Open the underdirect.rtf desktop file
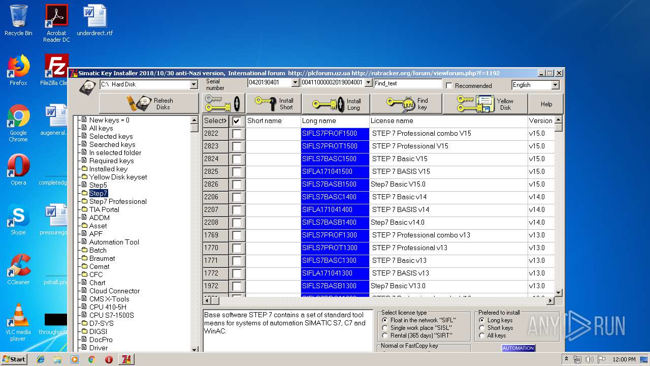650x366 pixels. pos(95,20)
